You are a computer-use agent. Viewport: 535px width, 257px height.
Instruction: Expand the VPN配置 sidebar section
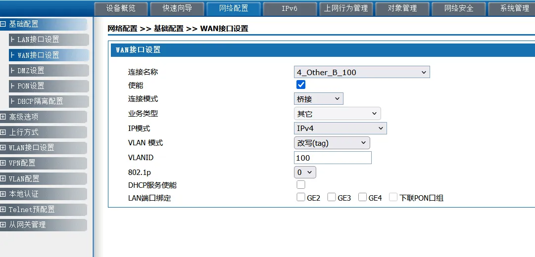[44, 163]
